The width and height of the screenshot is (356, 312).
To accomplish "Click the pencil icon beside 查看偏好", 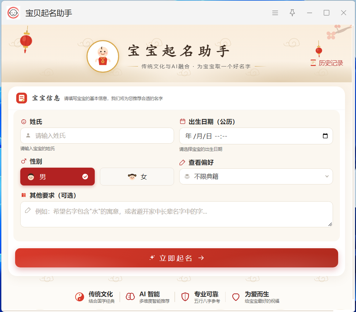I will click(182, 163).
